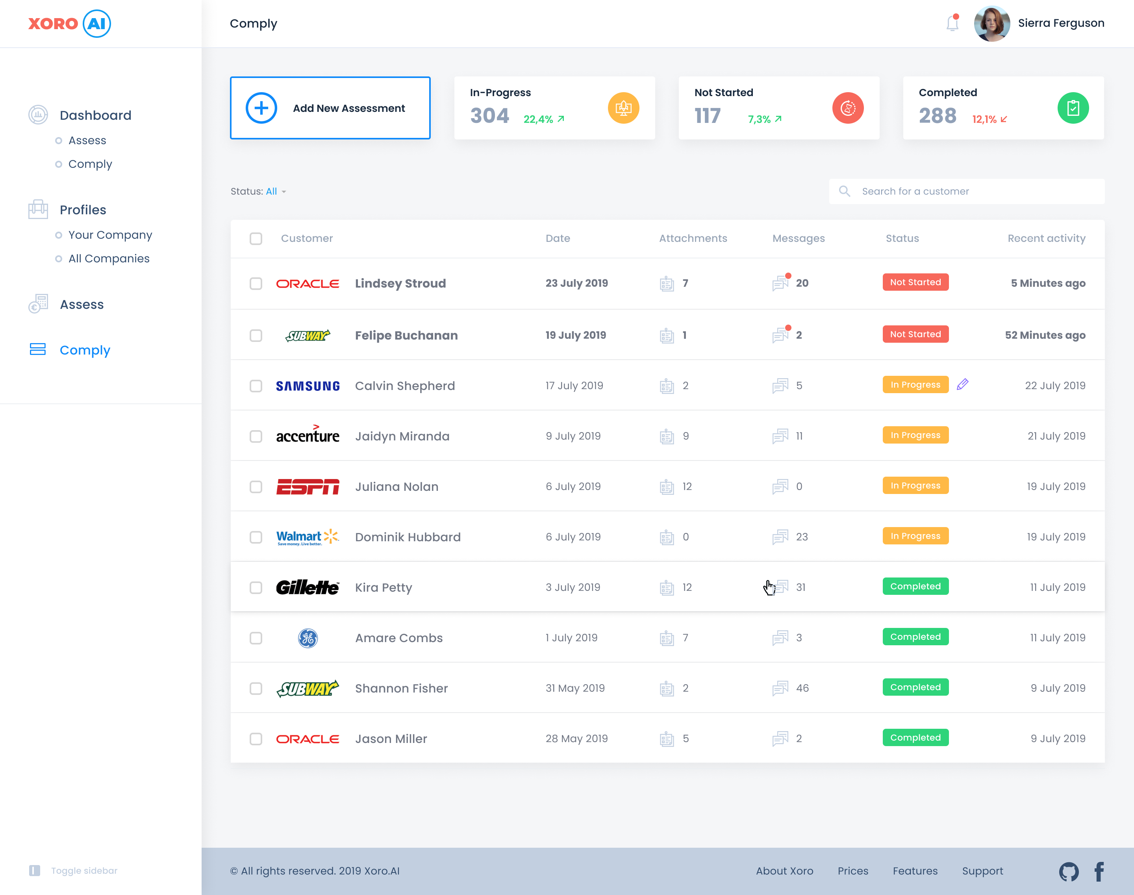Screen dimensions: 1134x895
Task: Click the Add New Assessment button
Action: (330, 108)
